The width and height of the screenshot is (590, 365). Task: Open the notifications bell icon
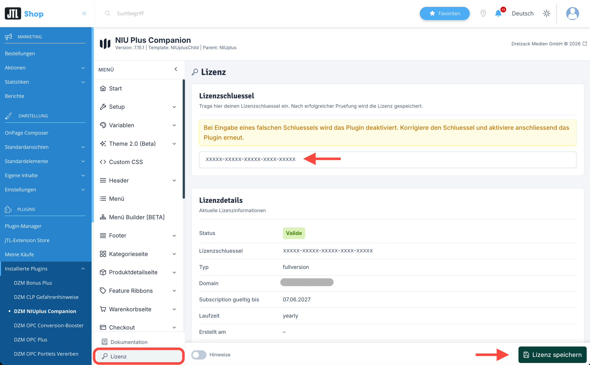click(498, 13)
